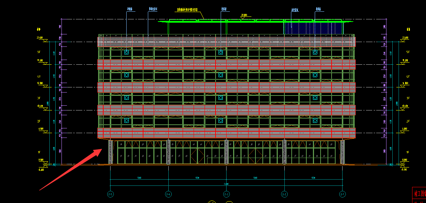This screenshot has width=426, height=203.
Task: Click the 2F floor label on the left side
Action: [39, 121]
